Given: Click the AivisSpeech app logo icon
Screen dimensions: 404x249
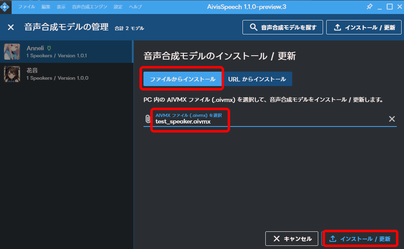Looking at the screenshot, I should [x=5, y=7].
